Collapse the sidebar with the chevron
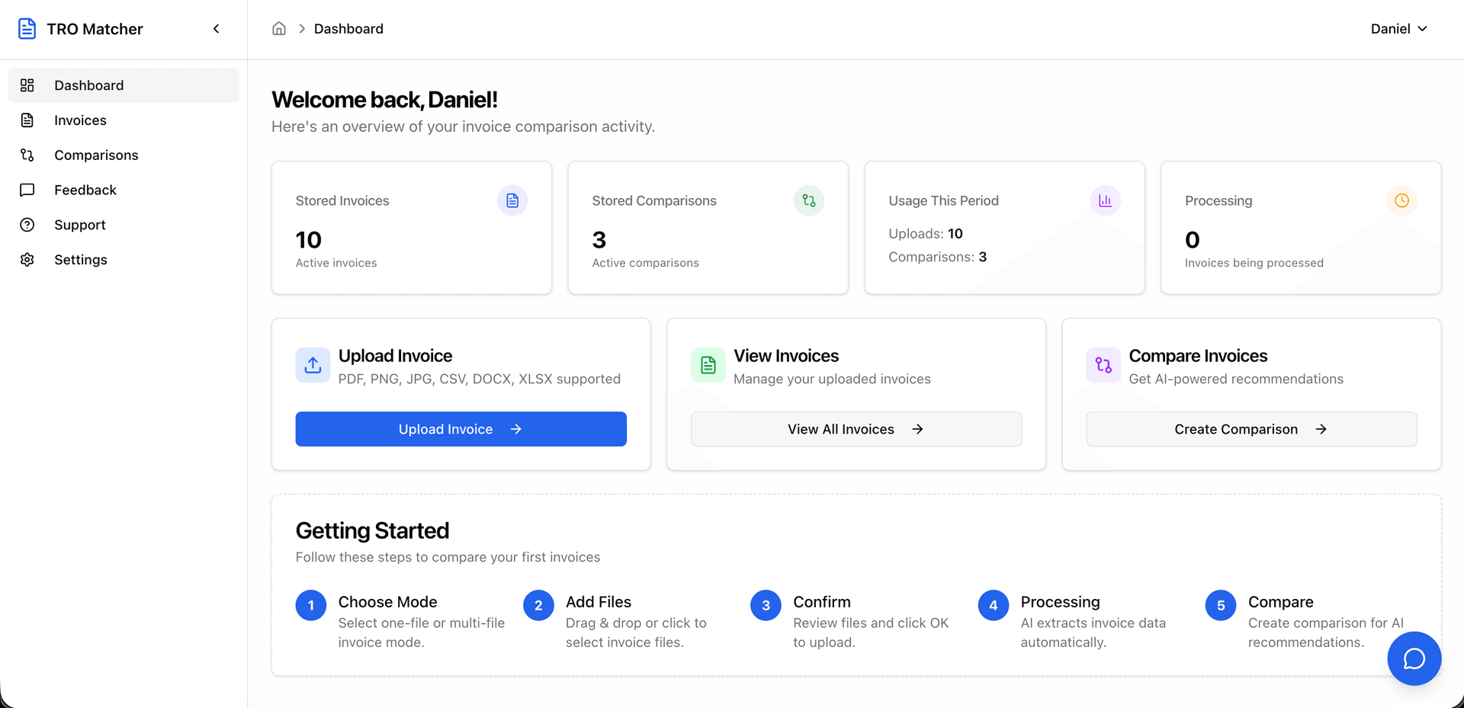1464x708 pixels. click(x=216, y=28)
